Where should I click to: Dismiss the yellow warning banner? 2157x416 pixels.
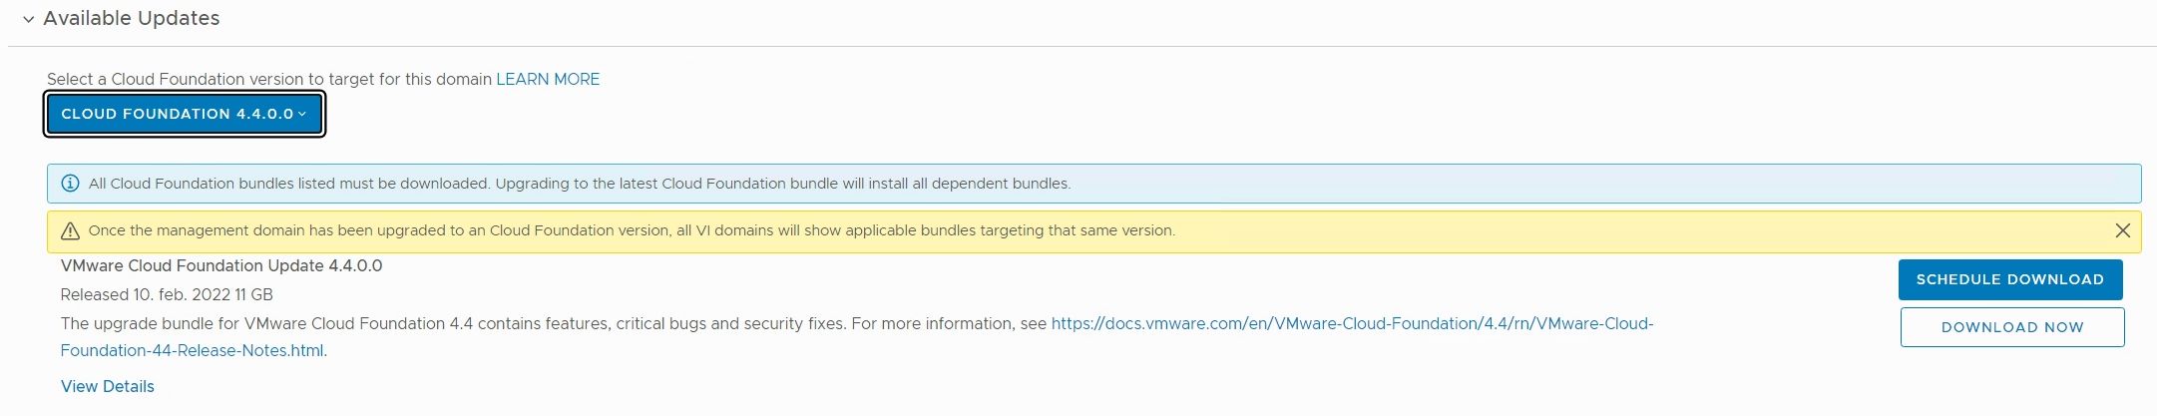tap(2122, 230)
